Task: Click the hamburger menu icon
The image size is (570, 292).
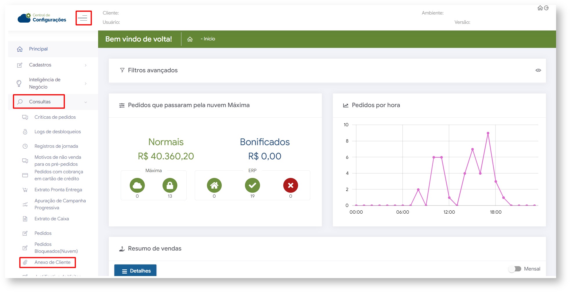Action: (x=83, y=18)
